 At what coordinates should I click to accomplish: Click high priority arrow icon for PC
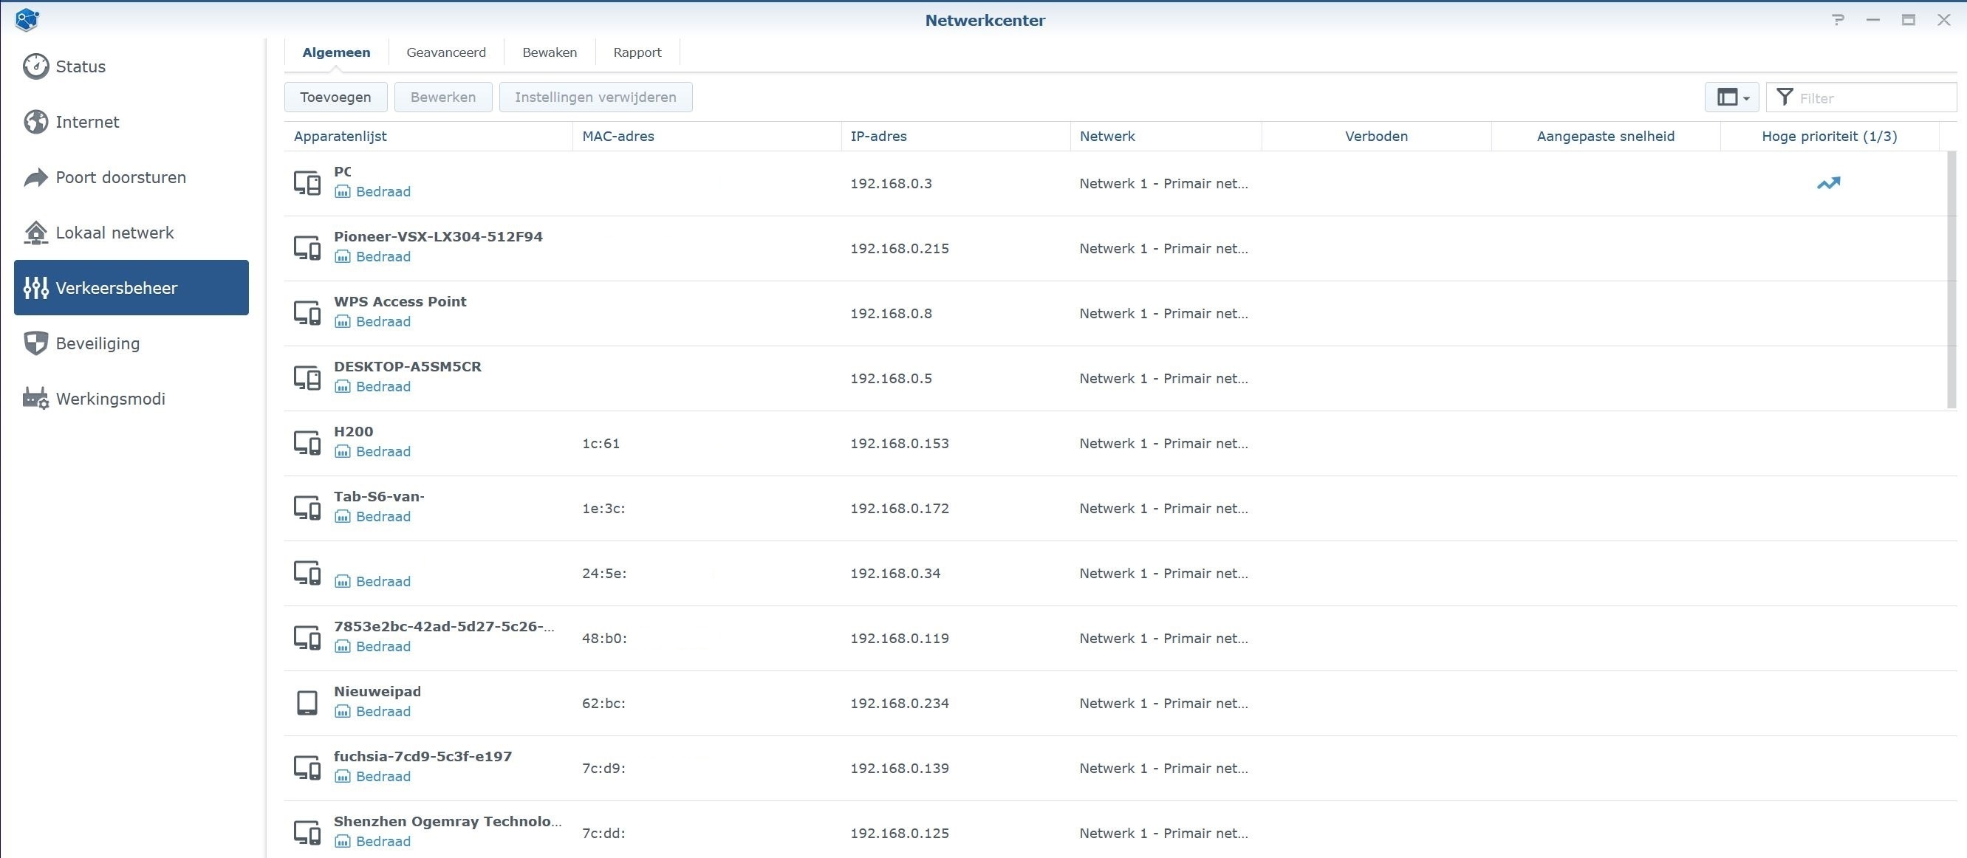[x=1828, y=183]
